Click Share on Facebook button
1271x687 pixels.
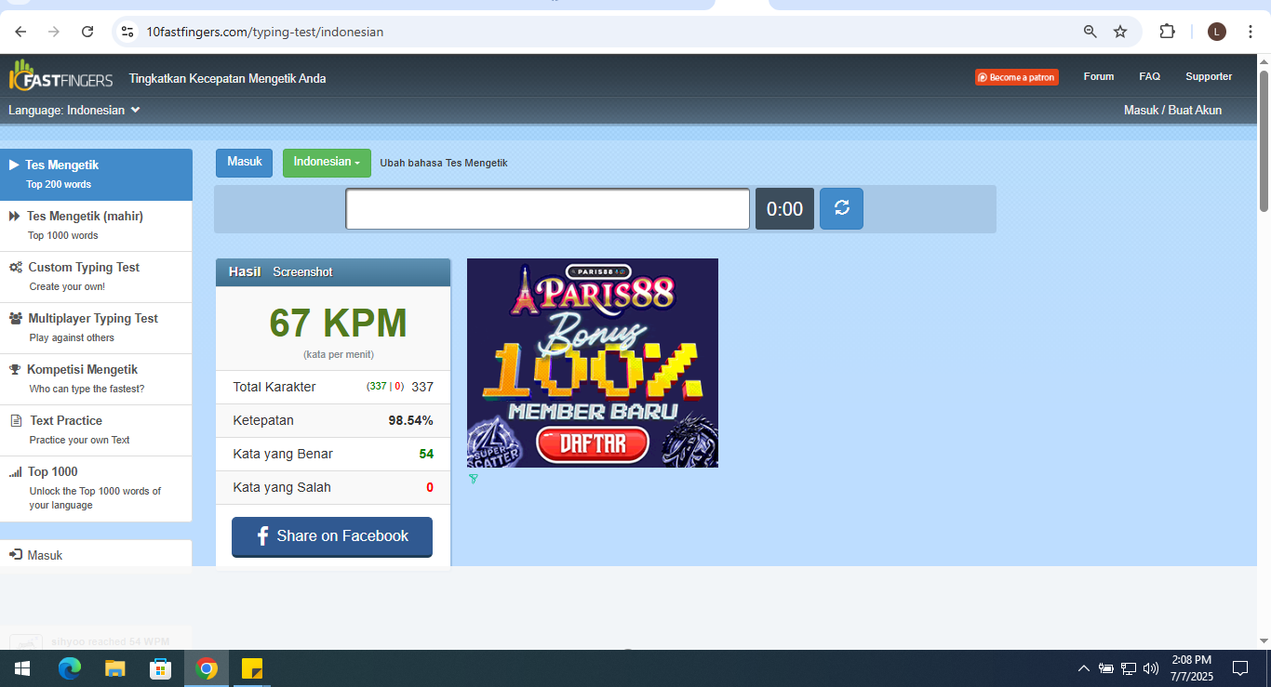click(x=332, y=536)
